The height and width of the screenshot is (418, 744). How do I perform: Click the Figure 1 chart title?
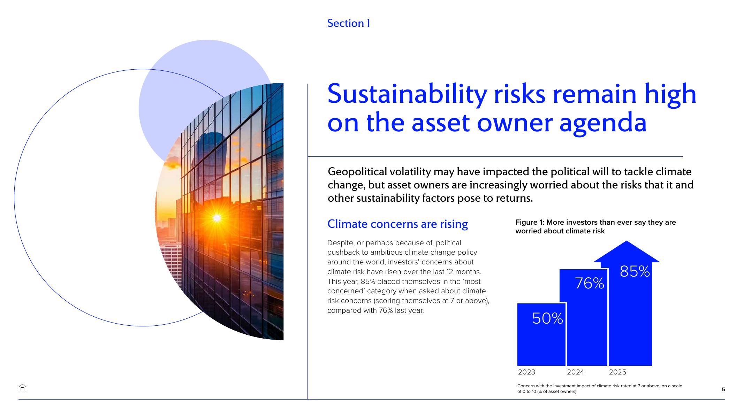coord(595,226)
